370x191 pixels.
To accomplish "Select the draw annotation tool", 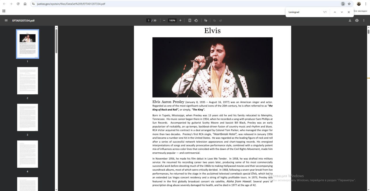I will click(206, 20).
